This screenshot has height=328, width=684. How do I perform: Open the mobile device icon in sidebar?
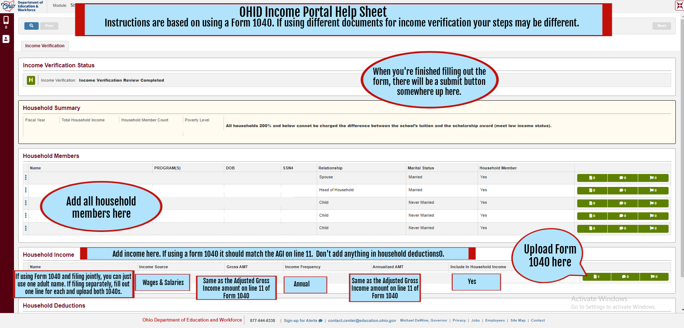pos(6,20)
